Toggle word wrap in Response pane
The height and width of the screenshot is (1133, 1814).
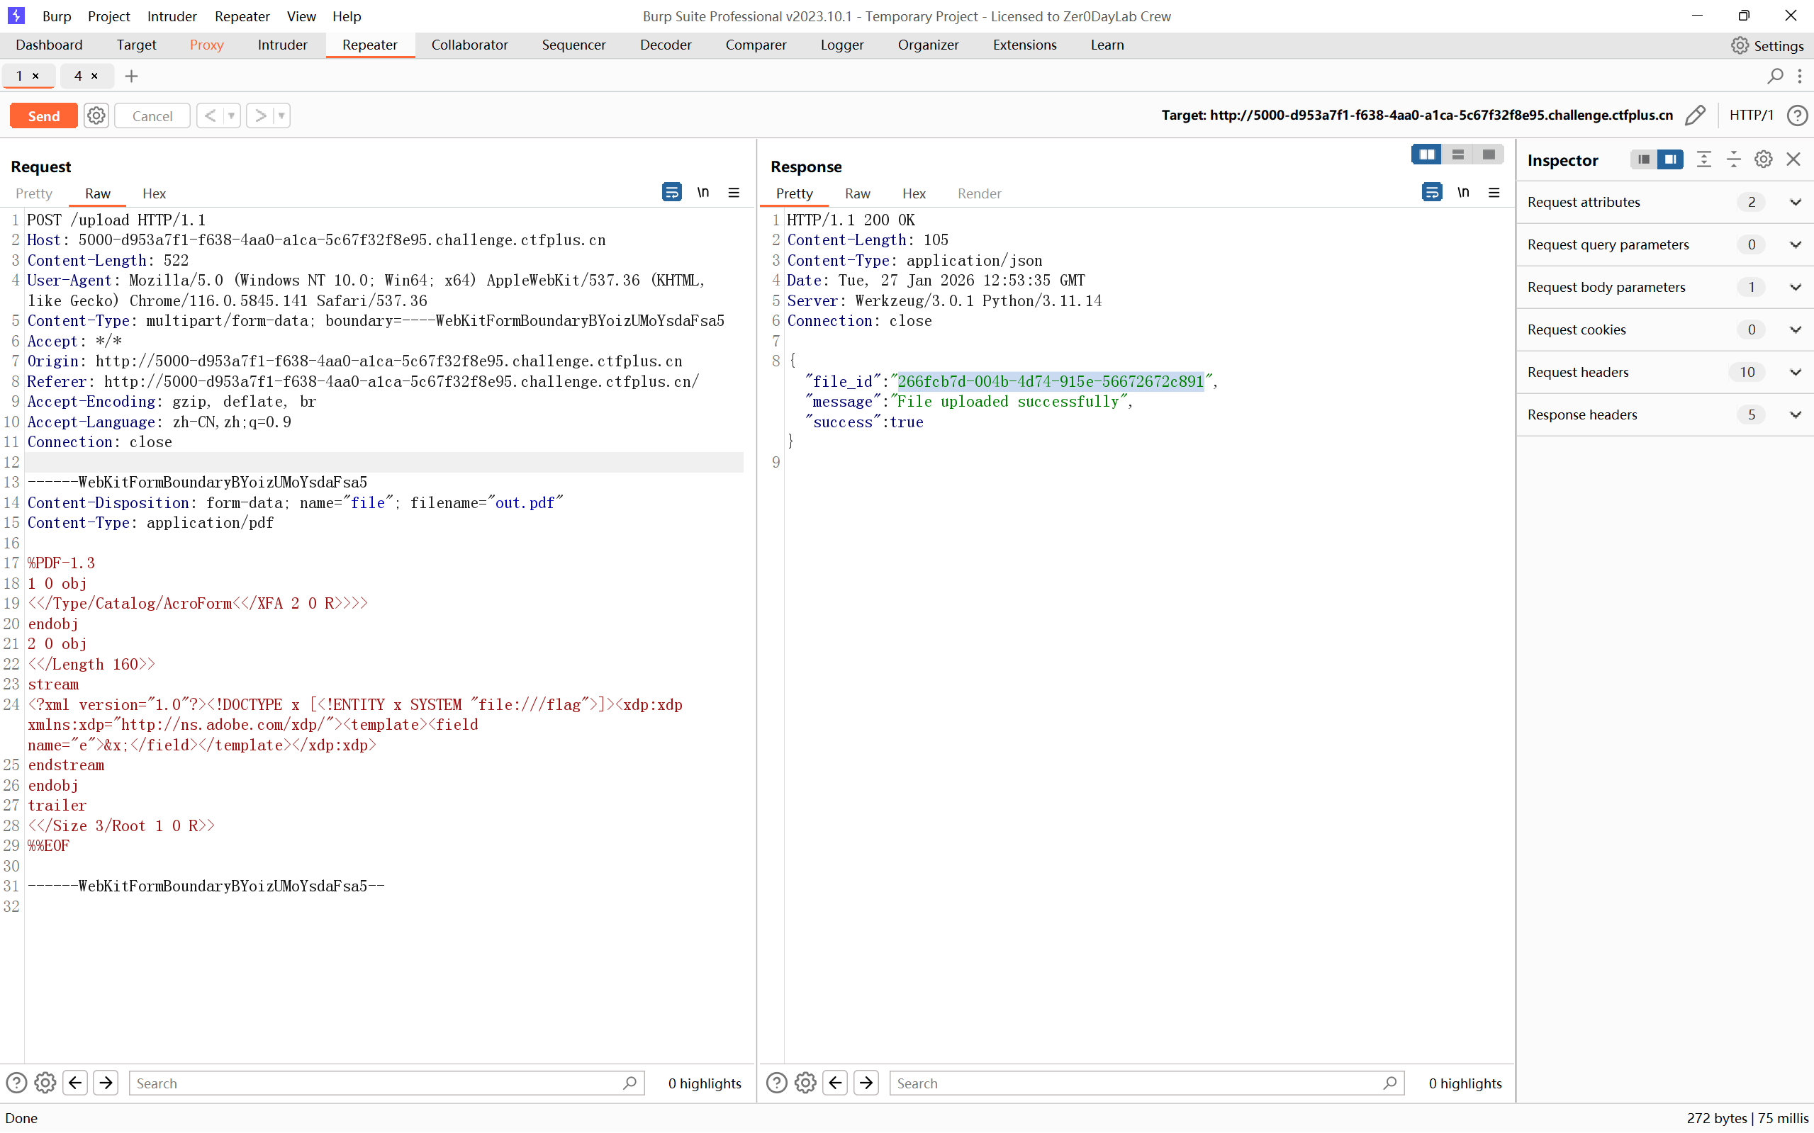(x=1432, y=193)
